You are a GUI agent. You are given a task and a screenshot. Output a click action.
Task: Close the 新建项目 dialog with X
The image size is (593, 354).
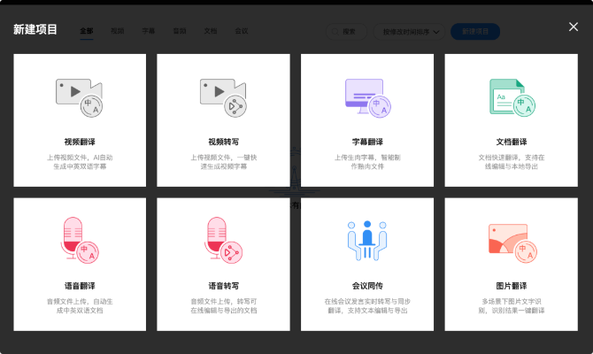(x=574, y=27)
